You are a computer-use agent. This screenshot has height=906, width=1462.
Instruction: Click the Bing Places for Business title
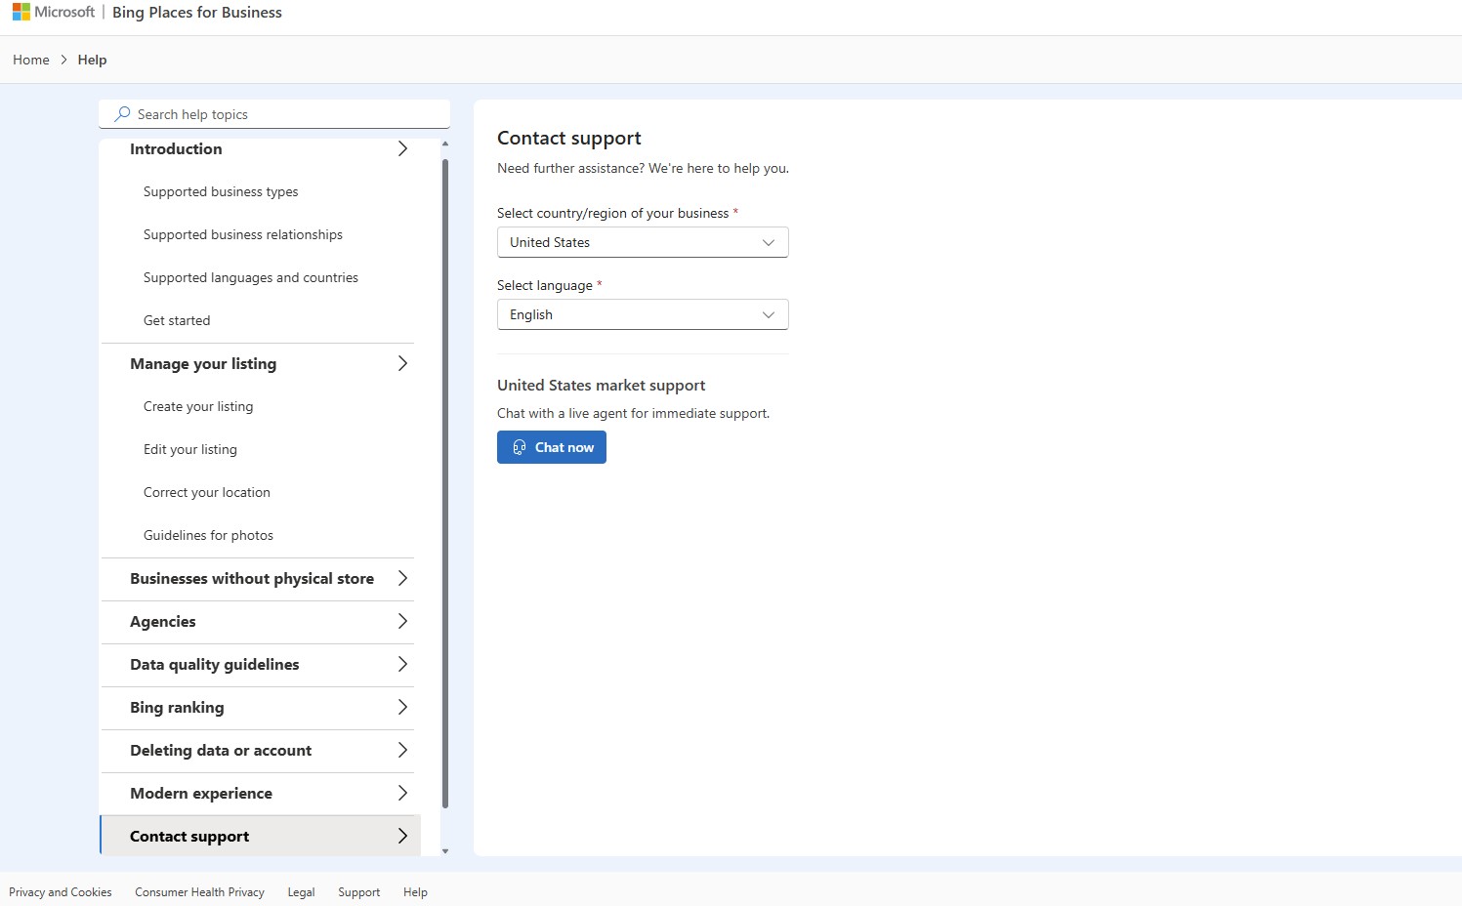pyautogui.click(x=197, y=12)
